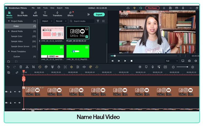Mute audio on video track 2
This screenshot has height=126, width=203.
[15, 103]
